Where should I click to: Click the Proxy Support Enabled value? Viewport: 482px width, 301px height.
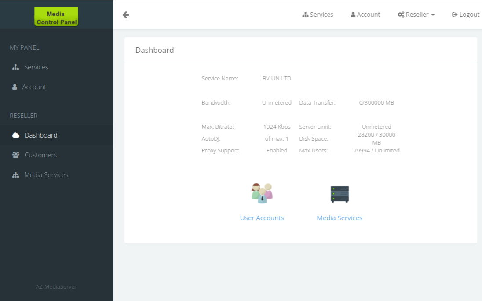(x=277, y=150)
